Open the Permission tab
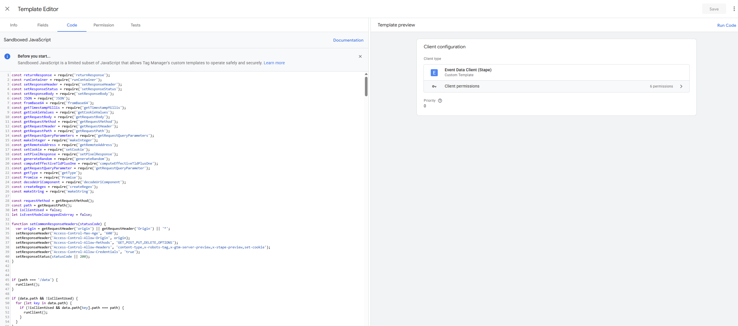This screenshot has width=738, height=326. click(104, 25)
